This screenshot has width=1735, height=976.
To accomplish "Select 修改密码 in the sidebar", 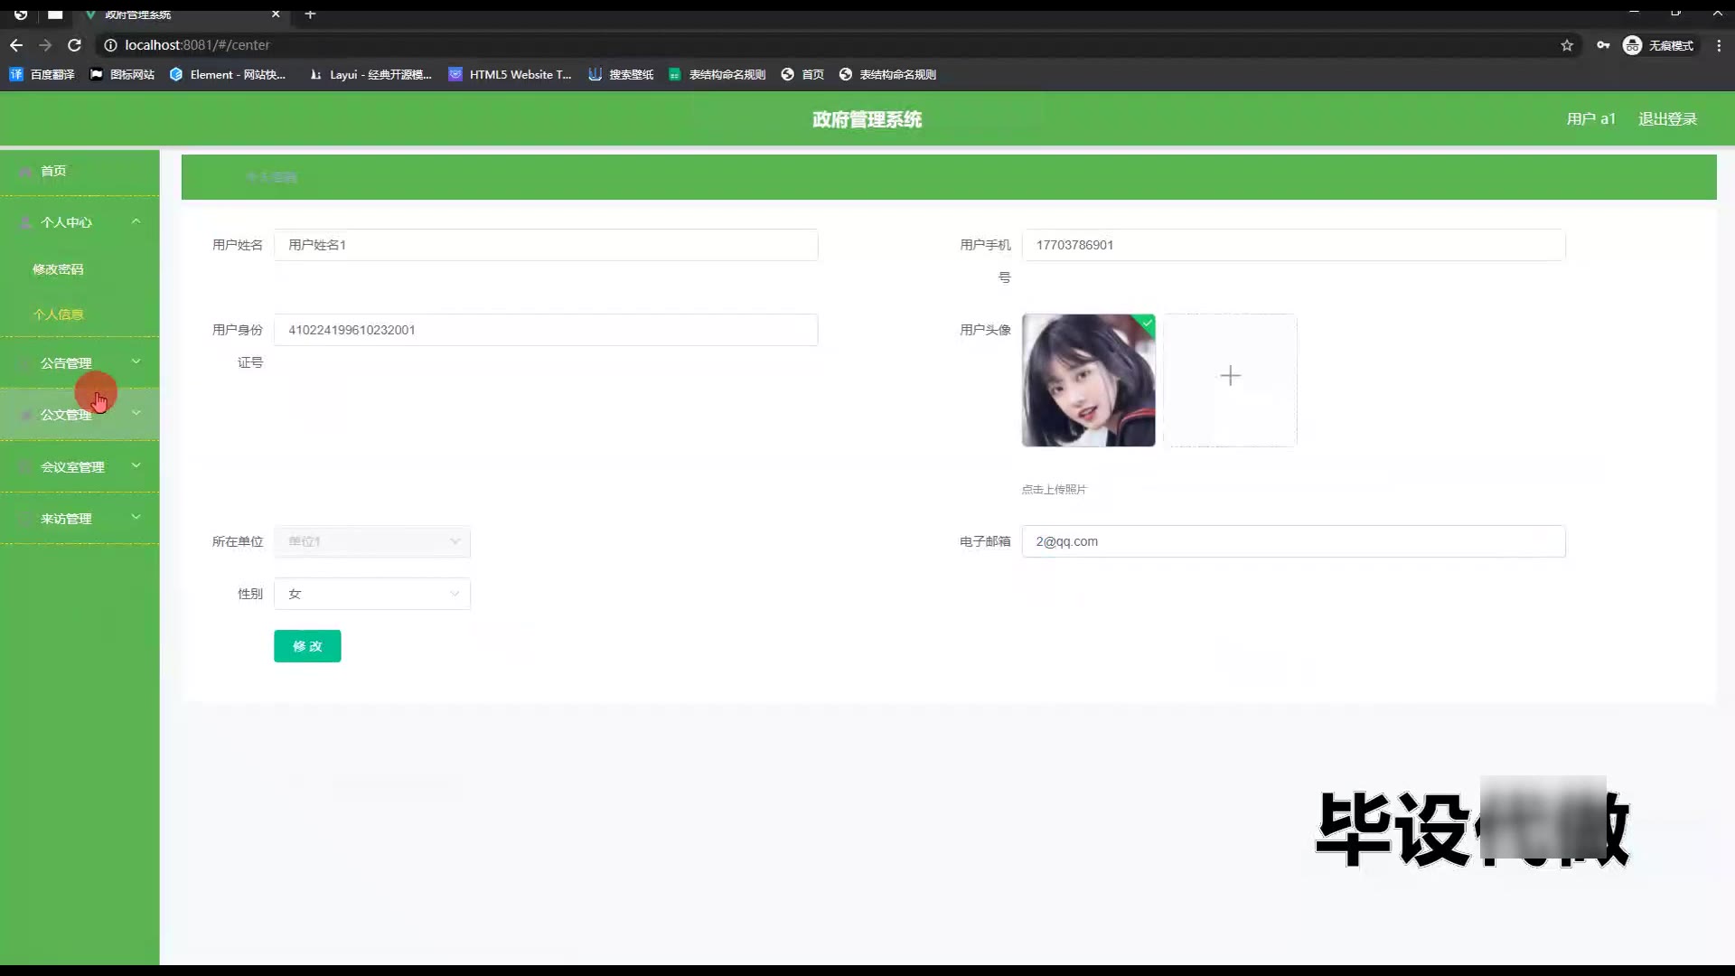I will (x=58, y=269).
